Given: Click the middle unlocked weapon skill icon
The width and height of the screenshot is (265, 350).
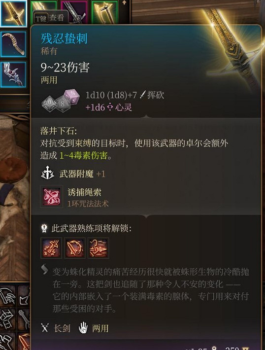Looking at the screenshot, I should [75, 248].
